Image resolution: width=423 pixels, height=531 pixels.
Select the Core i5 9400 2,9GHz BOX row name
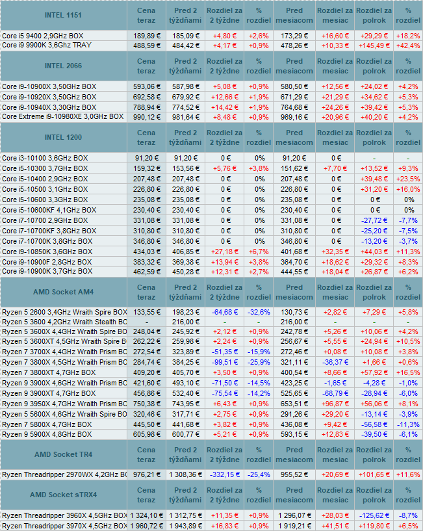pos(43,36)
